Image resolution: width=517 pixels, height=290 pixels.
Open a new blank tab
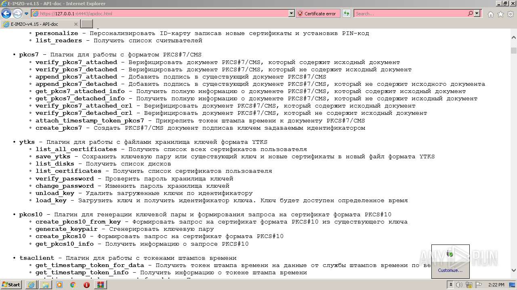87,24
